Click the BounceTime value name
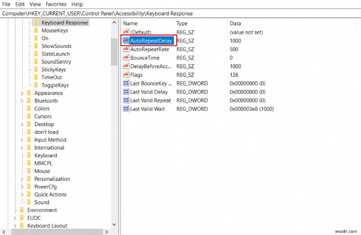 point(144,58)
